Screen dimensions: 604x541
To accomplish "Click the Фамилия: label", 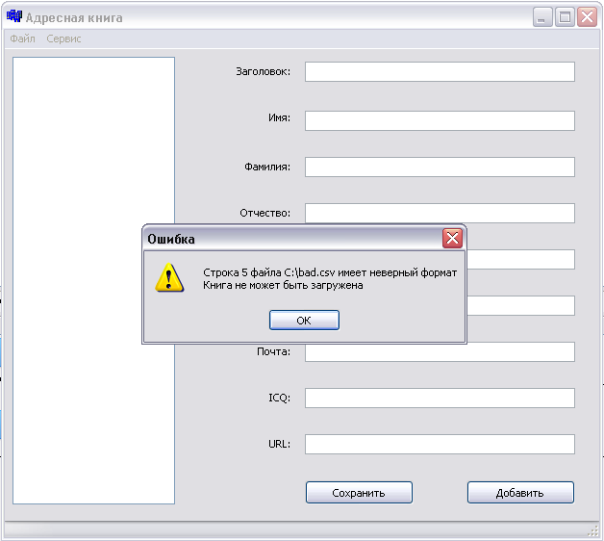I will click(x=267, y=167).
